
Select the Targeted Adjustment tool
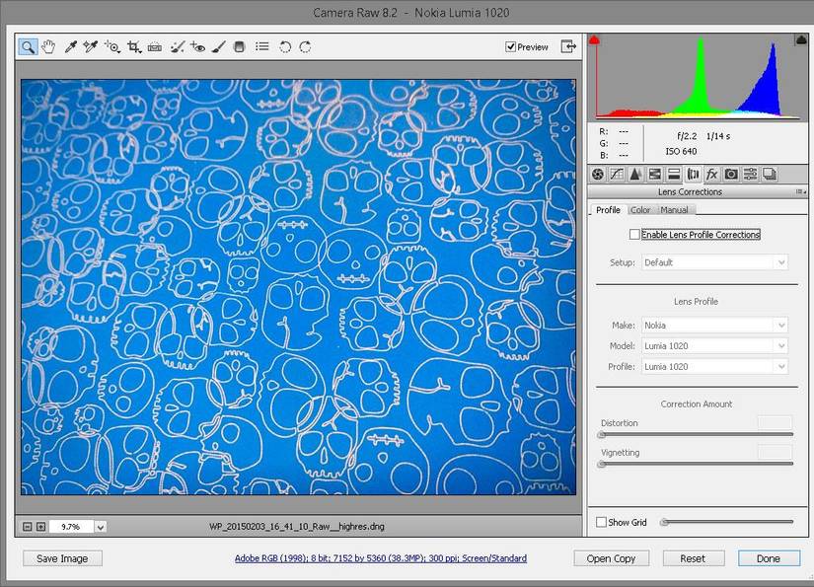pos(112,47)
